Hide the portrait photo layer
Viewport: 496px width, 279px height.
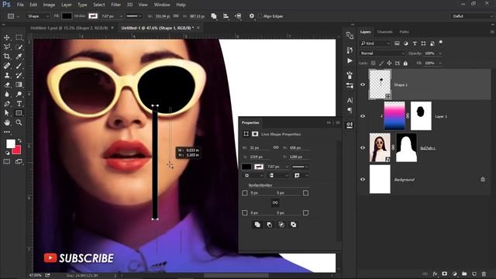tap(363, 148)
